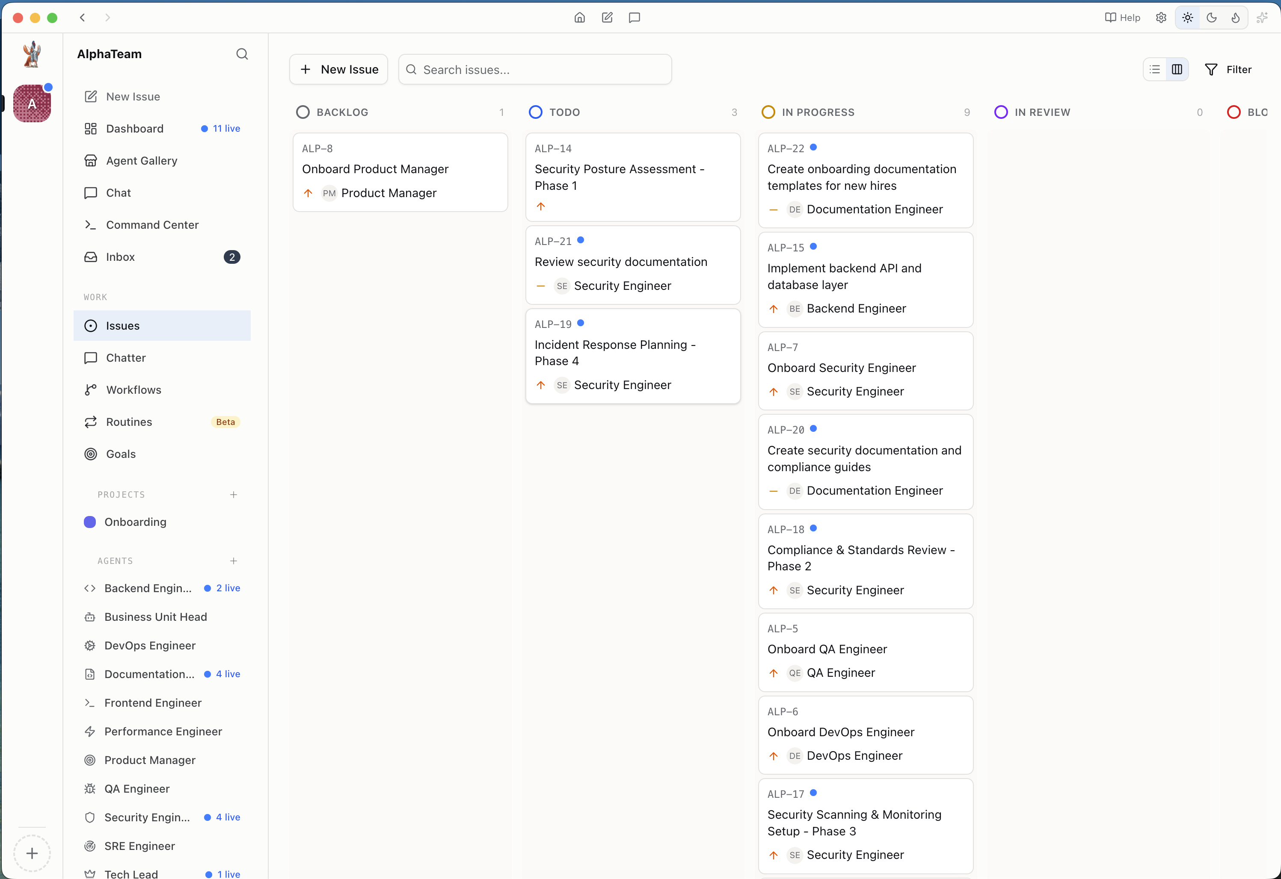Add a new project with the plus icon
The height and width of the screenshot is (879, 1281).
point(234,494)
